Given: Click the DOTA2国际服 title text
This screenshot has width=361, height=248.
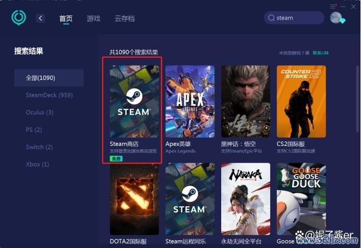Looking at the screenshot, I should (x=128, y=241).
